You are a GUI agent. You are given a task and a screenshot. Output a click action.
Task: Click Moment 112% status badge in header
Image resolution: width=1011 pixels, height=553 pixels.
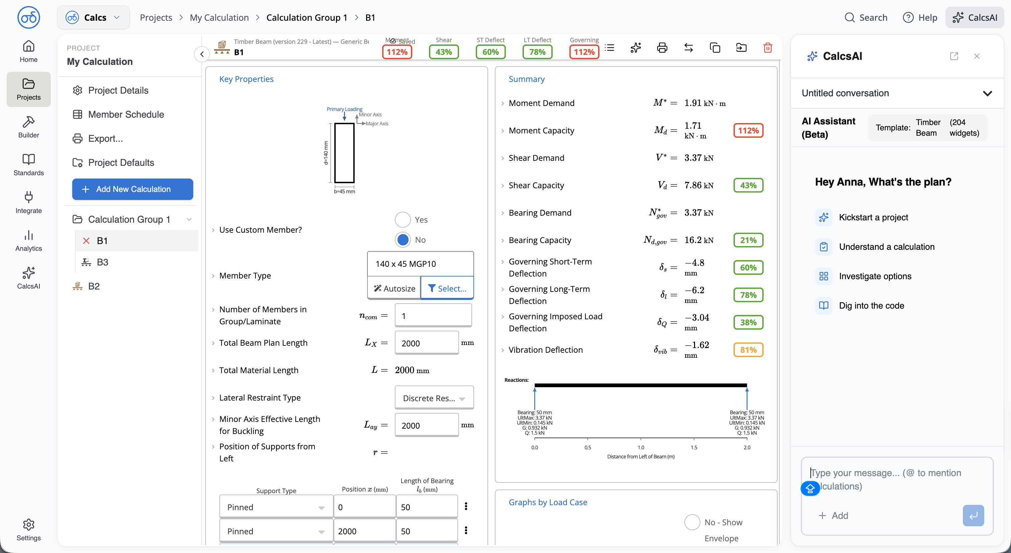397,51
